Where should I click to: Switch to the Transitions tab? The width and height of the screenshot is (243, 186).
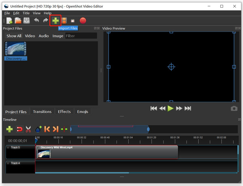42,112
